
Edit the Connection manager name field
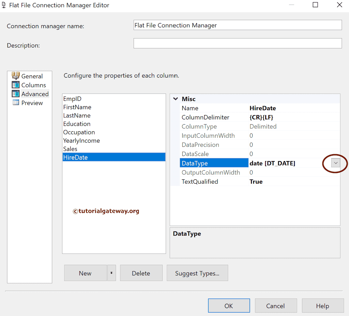(238, 25)
